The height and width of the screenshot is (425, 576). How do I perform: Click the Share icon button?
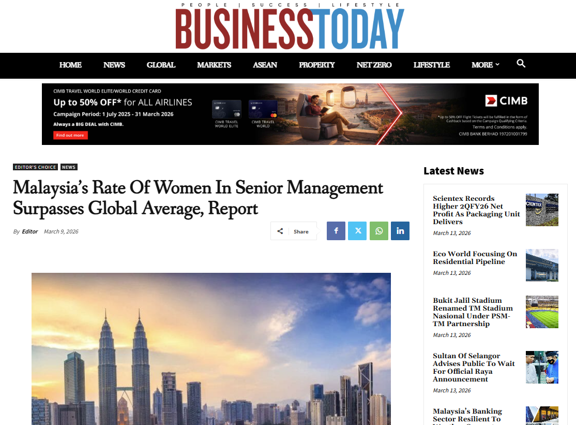[x=294, y=231]
